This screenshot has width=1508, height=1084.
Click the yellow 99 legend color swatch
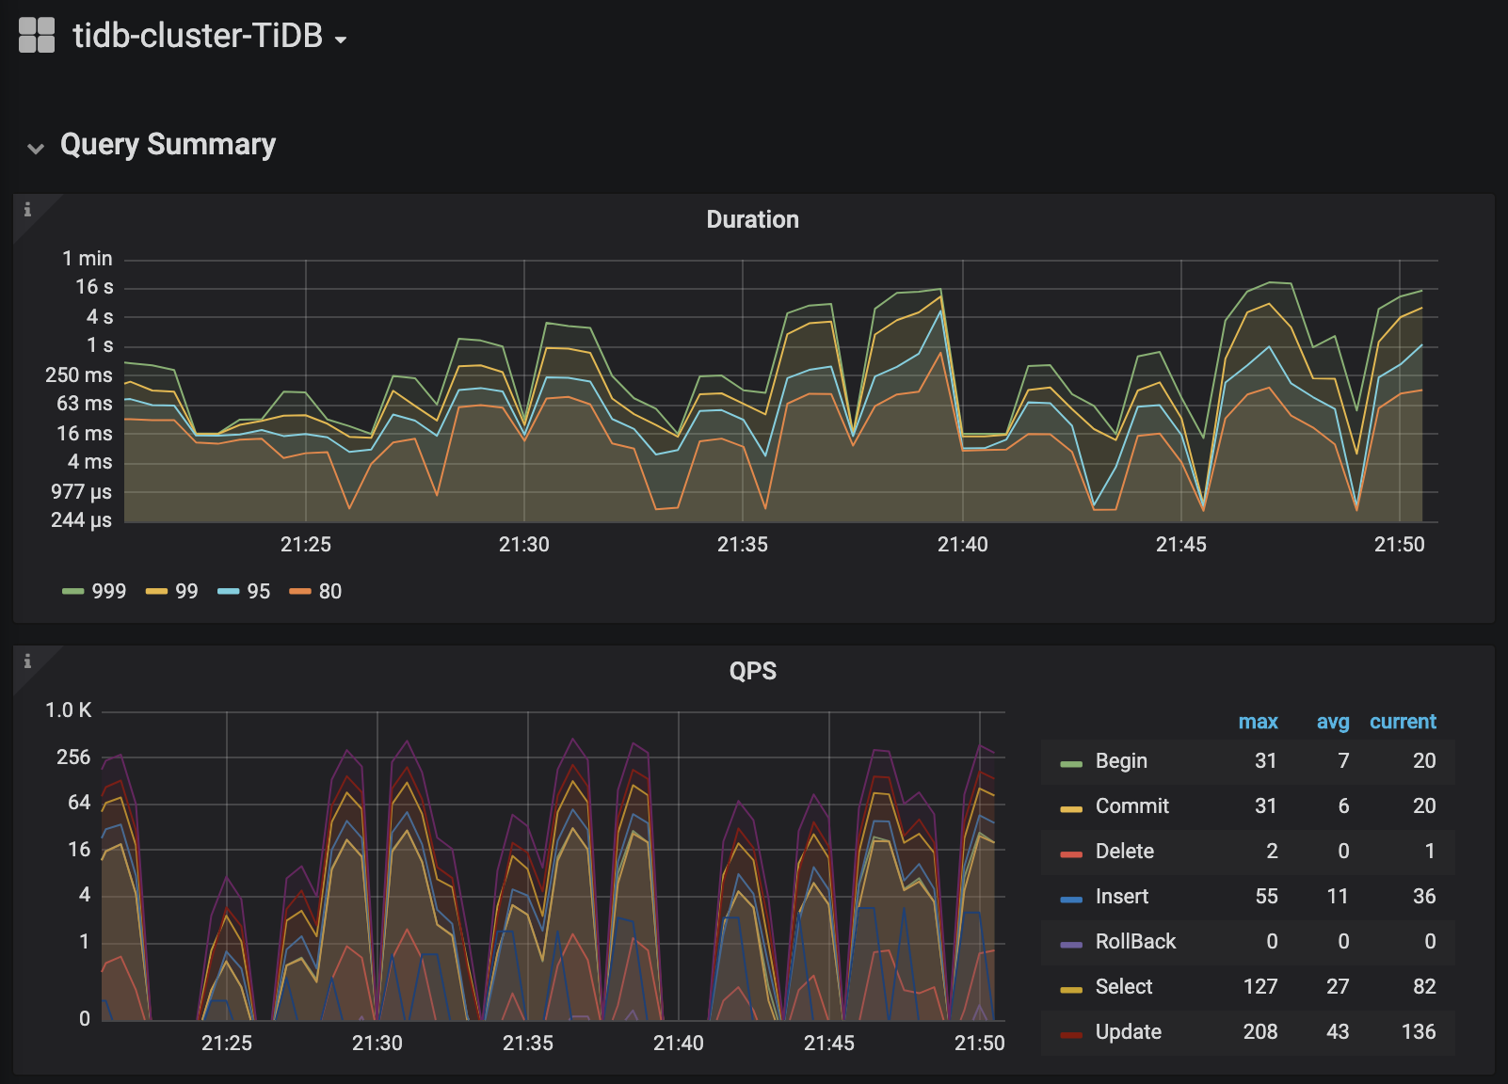[x=156, y=591]
